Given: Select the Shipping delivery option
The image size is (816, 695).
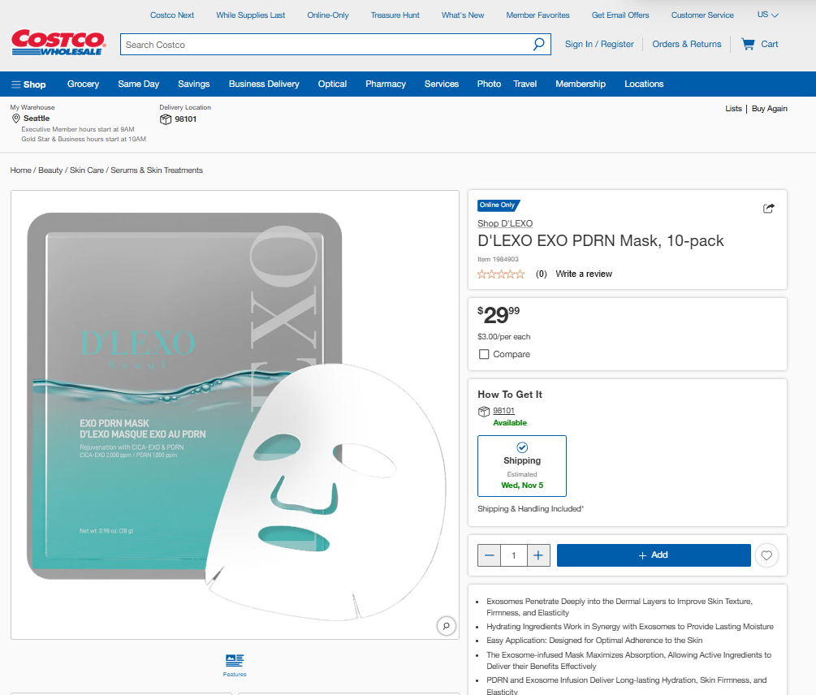Looking at the screenshot, I should [x=522, y=465].
